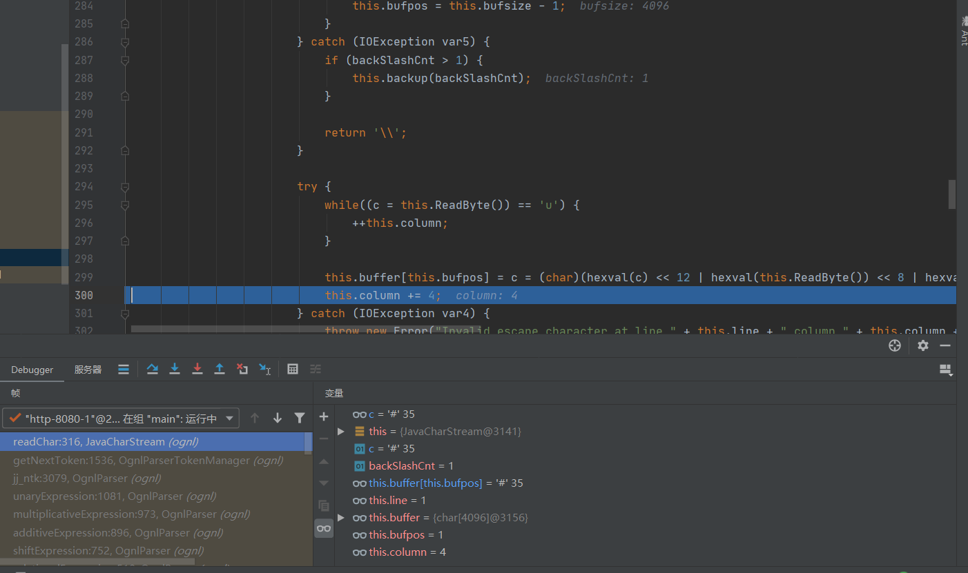The width and height of the screenshot is (968, 573).
Task: Click 'return' keyword on line 291
Action: [345, 132]
